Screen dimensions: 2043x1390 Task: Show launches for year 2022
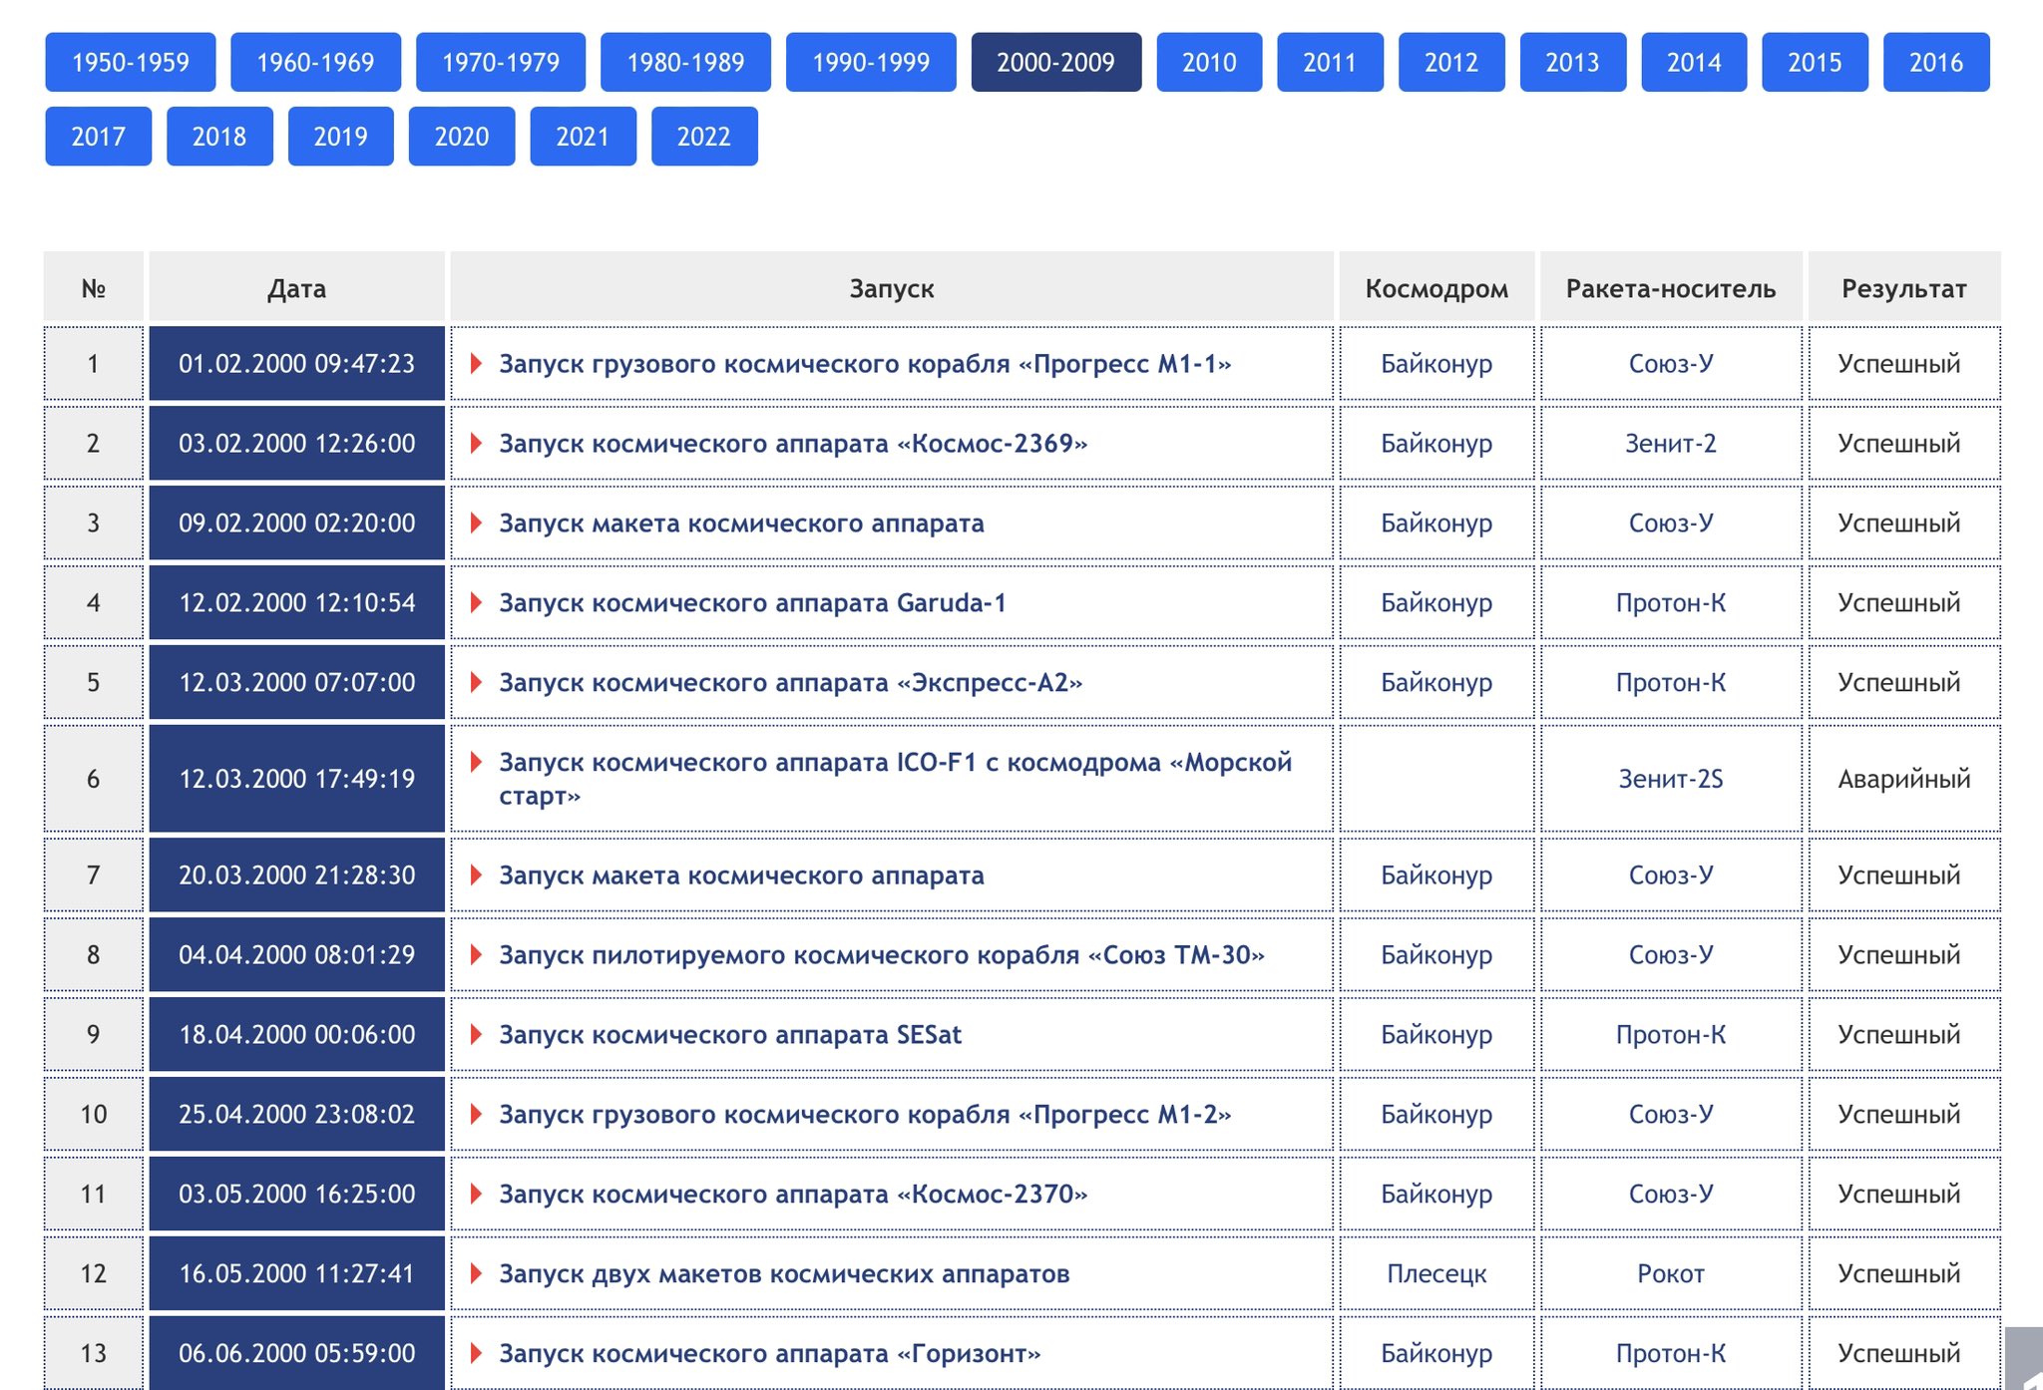(x=703, y=137)
